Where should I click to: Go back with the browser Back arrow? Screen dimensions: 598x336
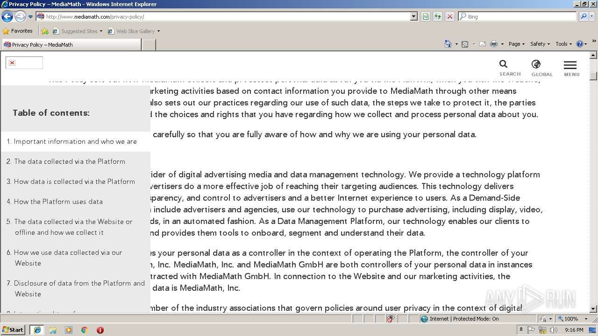(x=7, y=16)
